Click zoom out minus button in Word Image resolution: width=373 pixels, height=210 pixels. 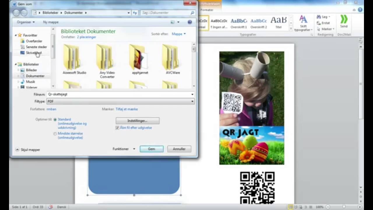328,207
